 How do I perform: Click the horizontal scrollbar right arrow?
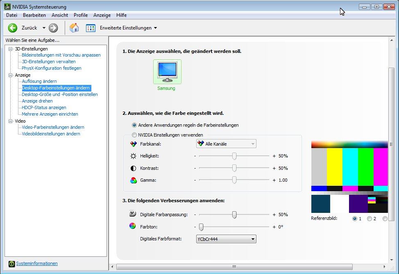click(384, 267)
